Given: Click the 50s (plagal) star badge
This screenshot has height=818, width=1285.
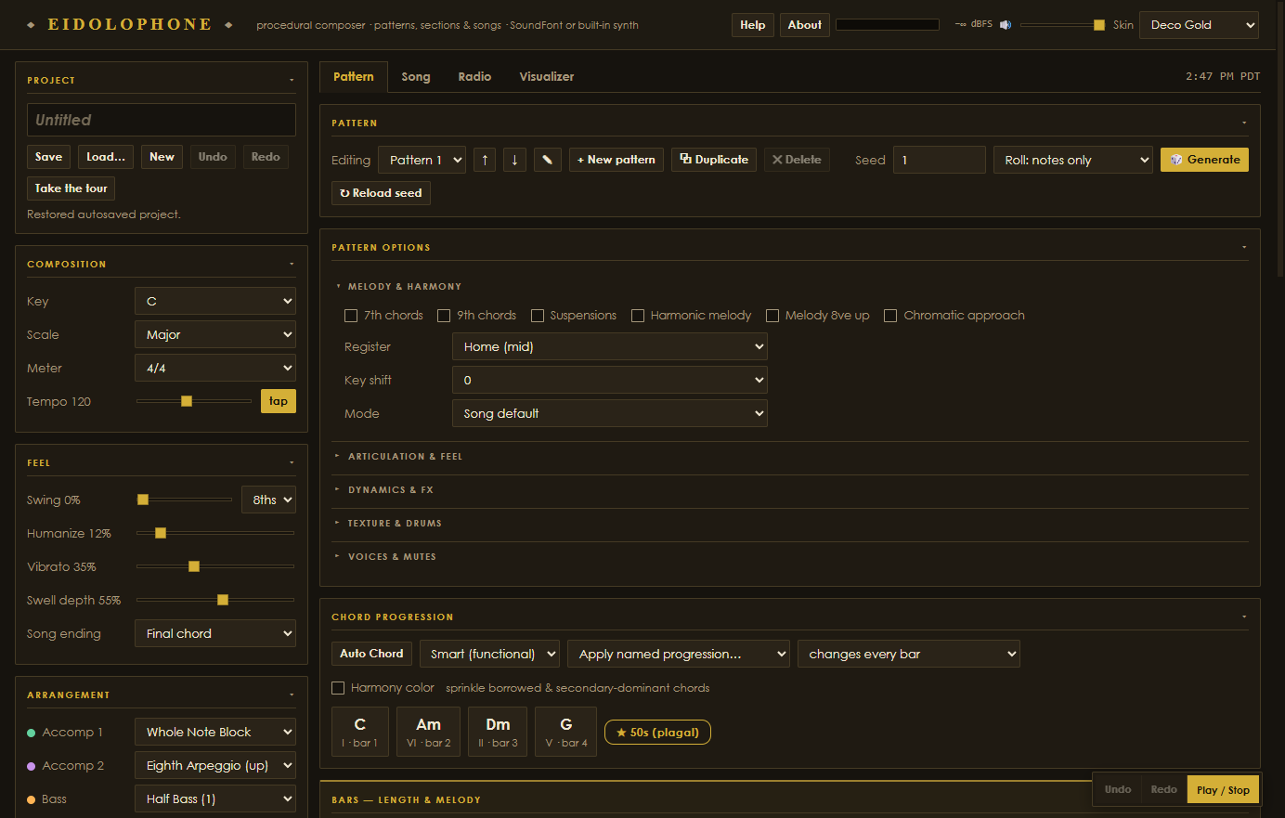Looking at the screenshot, I should [x=657, y=733].
